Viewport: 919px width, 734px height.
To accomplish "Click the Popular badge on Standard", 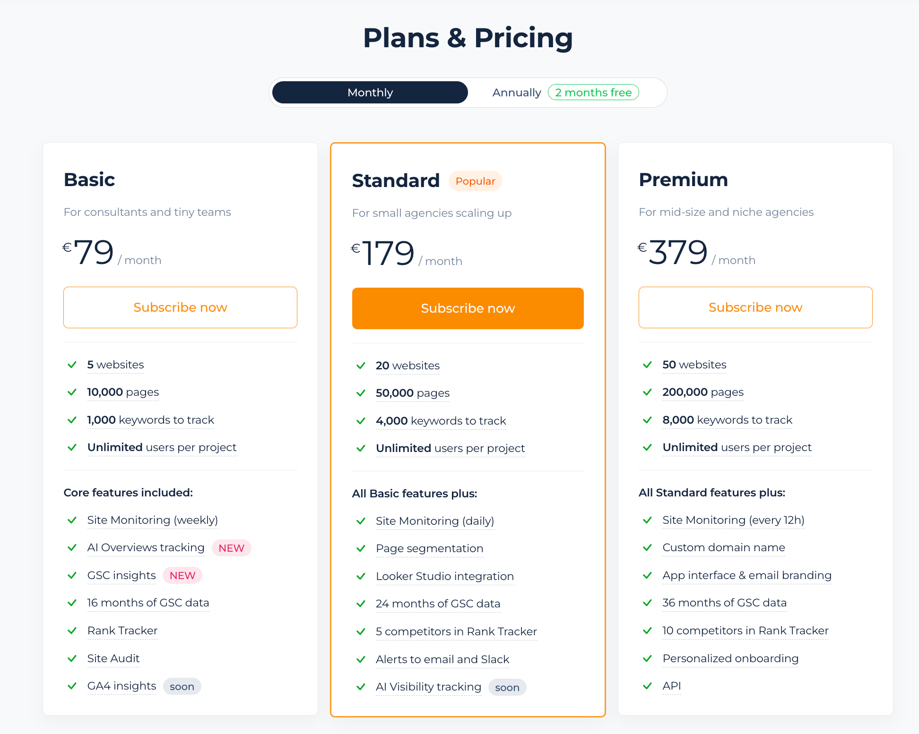I will point(475,181).
